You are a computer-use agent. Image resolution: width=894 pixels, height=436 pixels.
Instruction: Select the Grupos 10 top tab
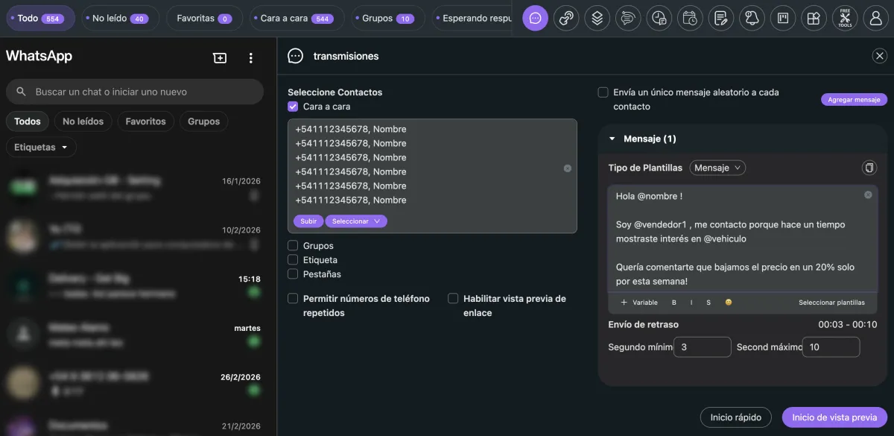(x=387, y=18)
